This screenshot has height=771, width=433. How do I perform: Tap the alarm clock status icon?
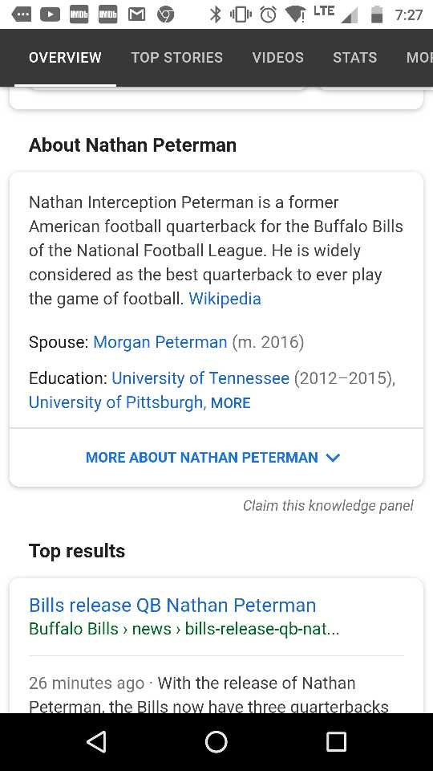coord(268,14)
